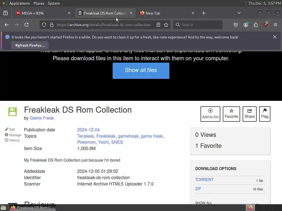Open the Yoshi topic link
The width and height of the screenshot is (282, 211).
coord(104,142)
